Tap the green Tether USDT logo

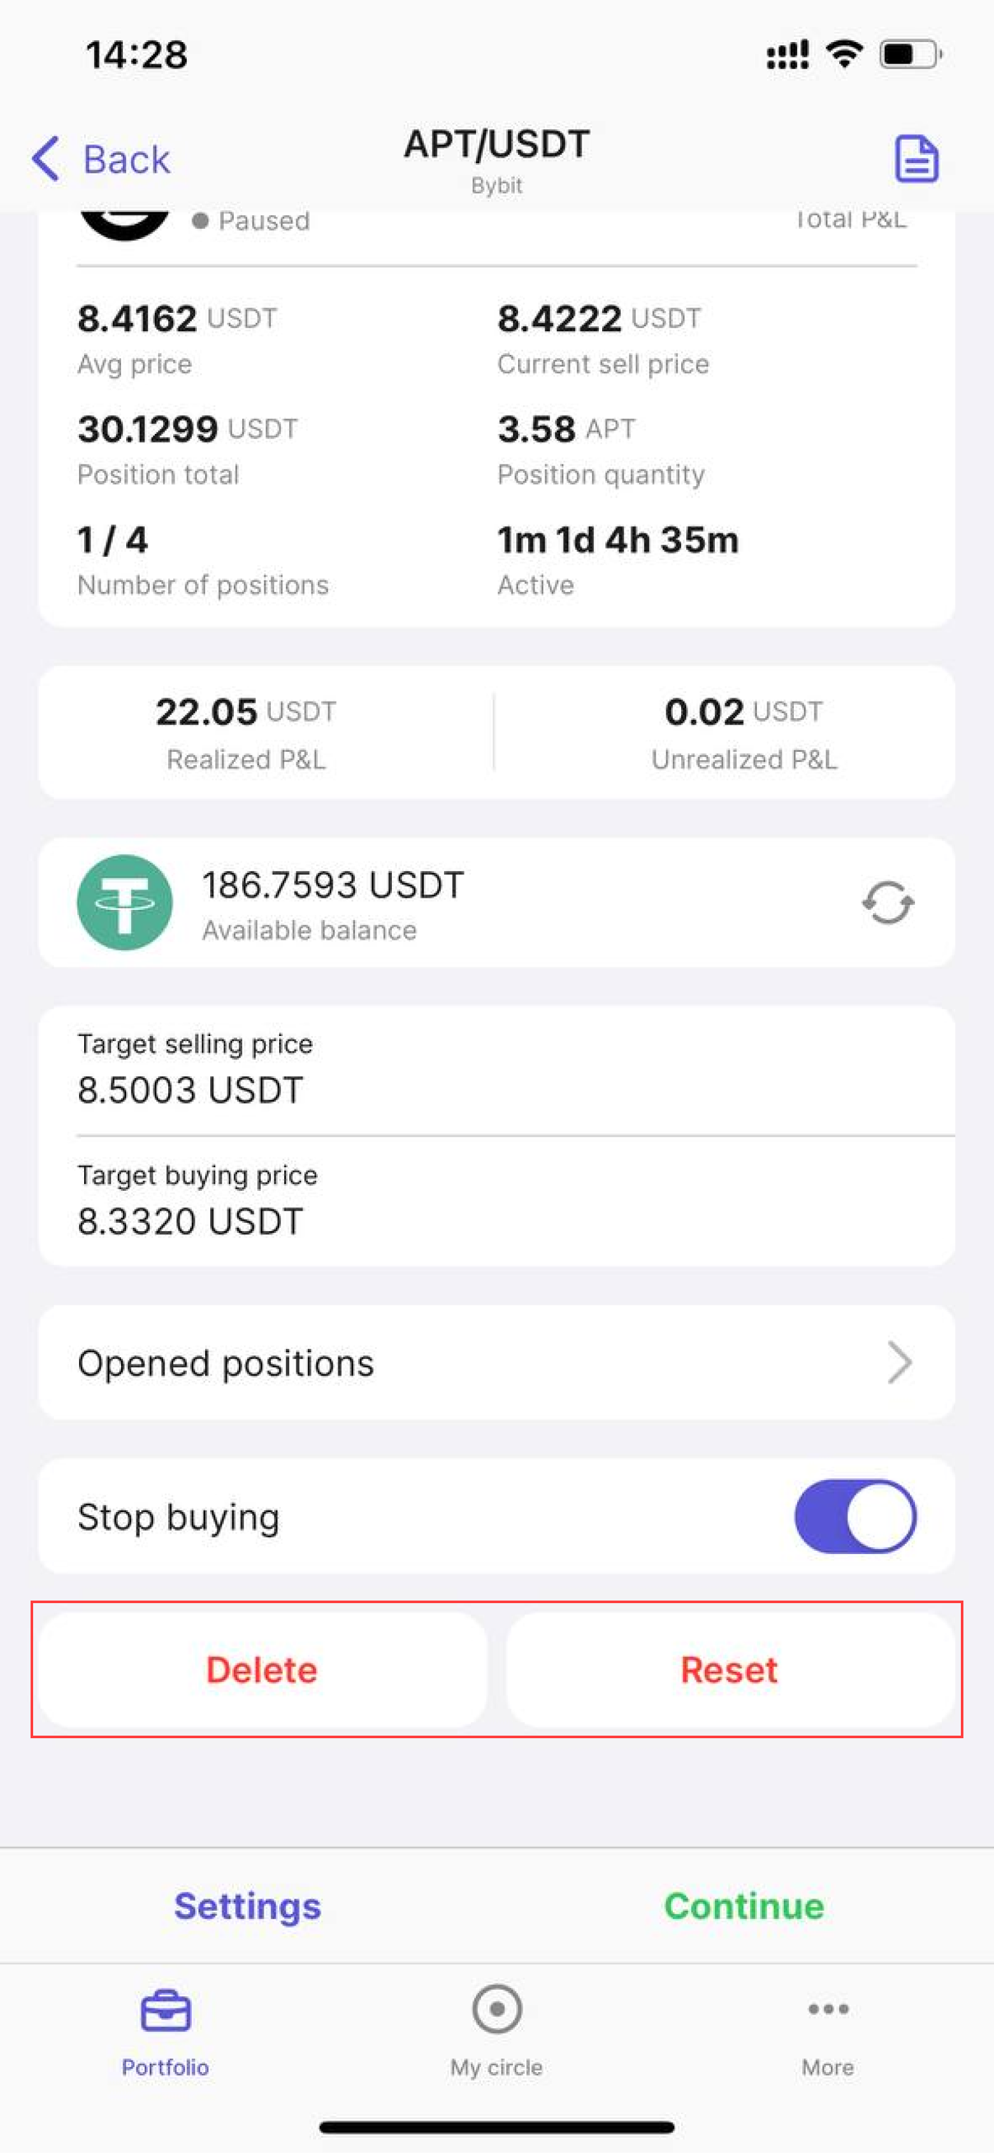coord(124,903)
